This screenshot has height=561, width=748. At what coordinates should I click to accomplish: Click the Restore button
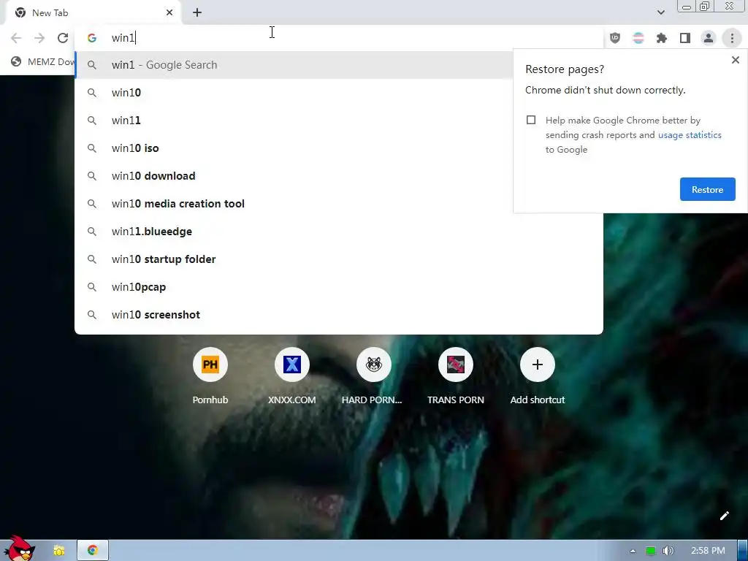click(707, 189)
